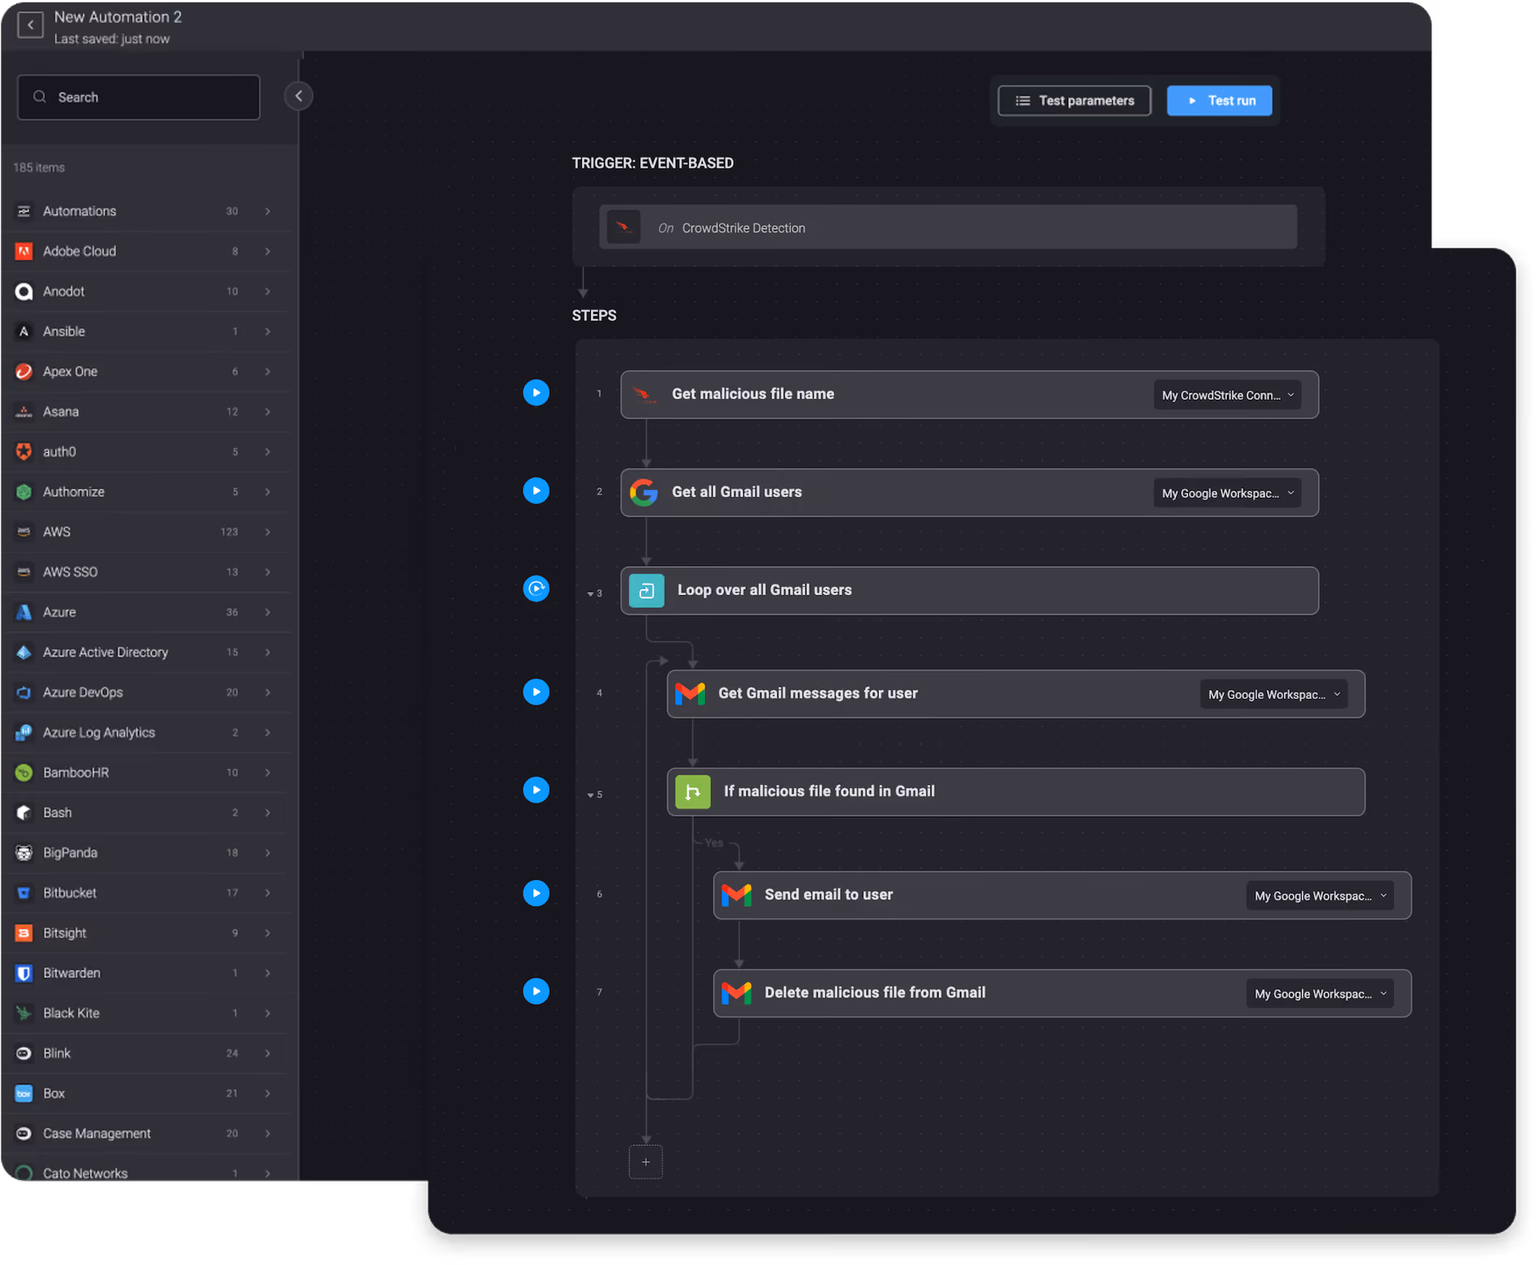1540x1265 pixels.
Task: Click the Anodot icon in the sidebar
Action: tap(24, 292)
